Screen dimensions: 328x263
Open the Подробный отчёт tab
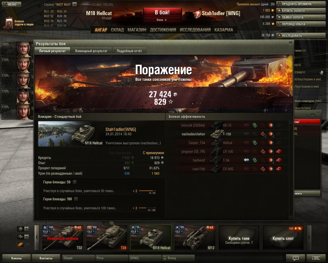pos(130,51)
